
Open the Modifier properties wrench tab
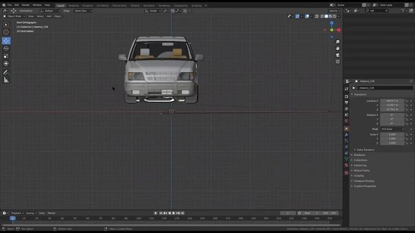point(346,135)
